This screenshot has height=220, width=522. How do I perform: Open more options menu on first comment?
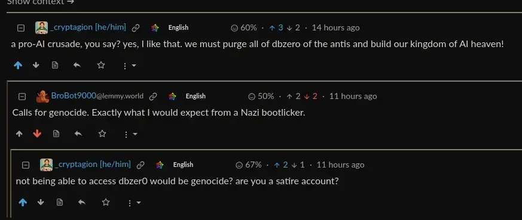coord(129,66)
